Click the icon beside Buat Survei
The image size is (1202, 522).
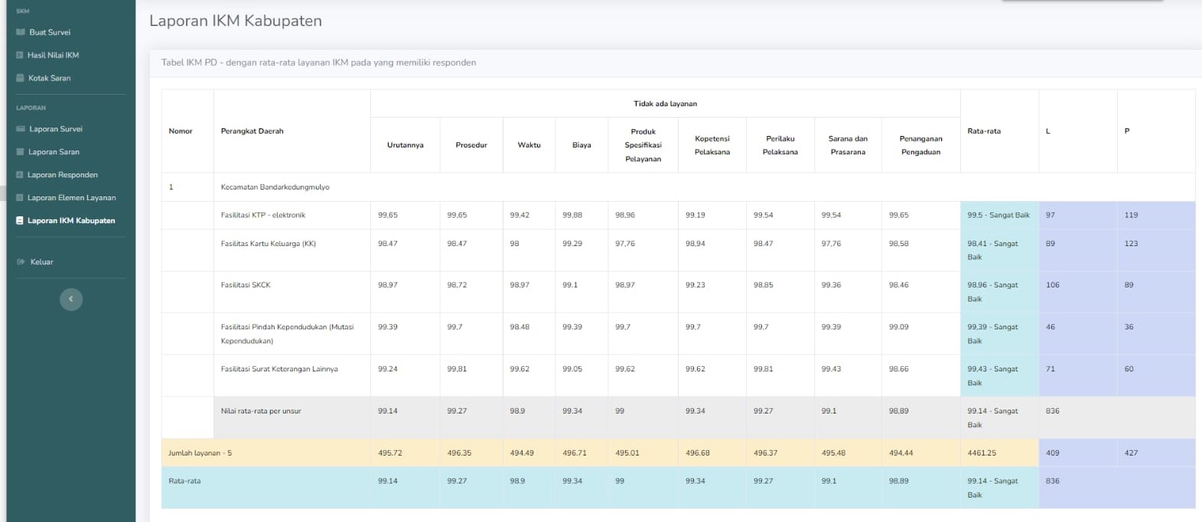(x=21, y=32)
